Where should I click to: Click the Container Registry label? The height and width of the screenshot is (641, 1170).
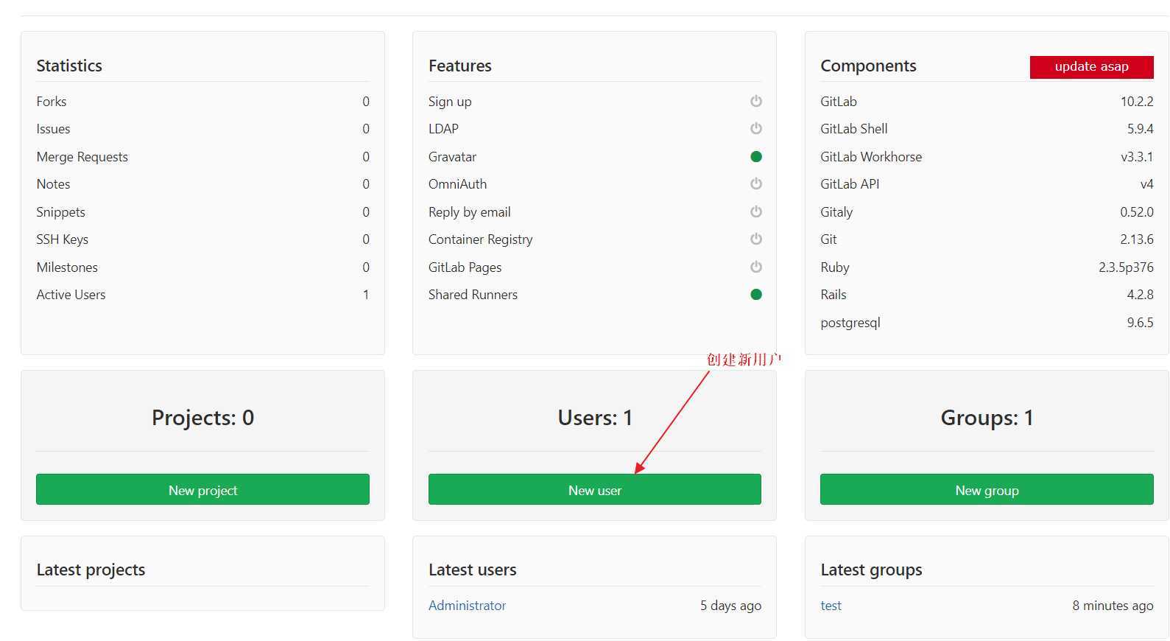point(480,239)
